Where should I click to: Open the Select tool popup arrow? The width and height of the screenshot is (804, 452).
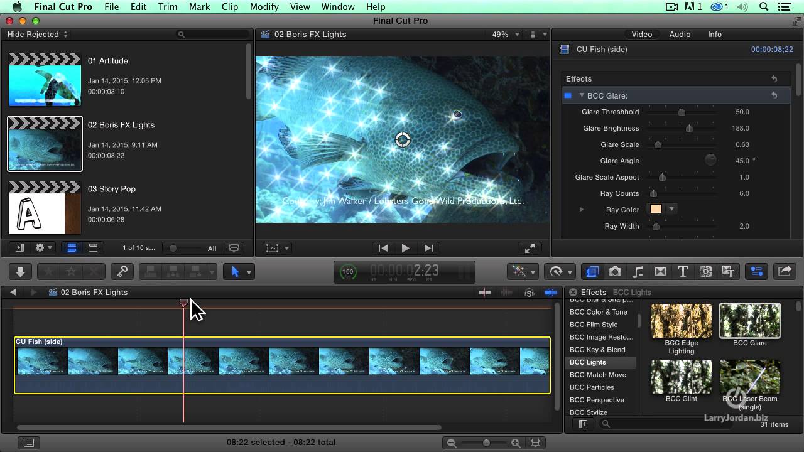pyautogui.click(x=249, y=272)
